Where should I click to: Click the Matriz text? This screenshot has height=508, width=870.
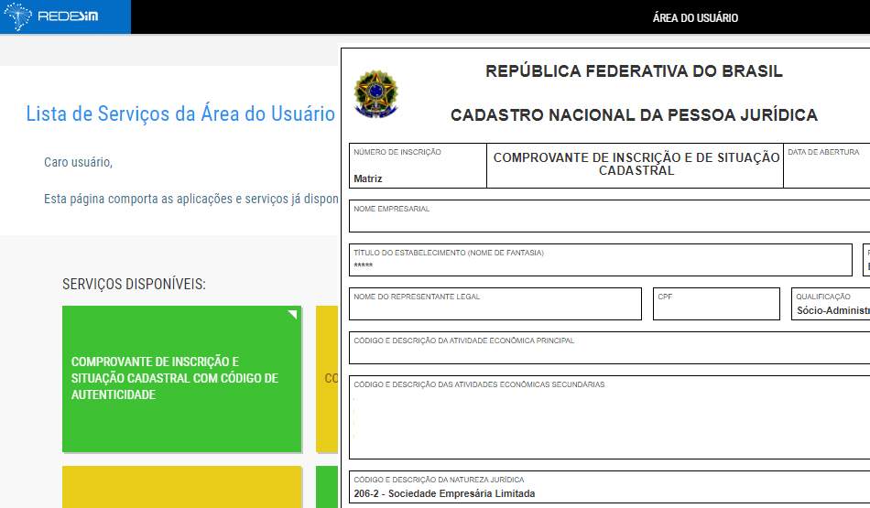tap(368, 178)
